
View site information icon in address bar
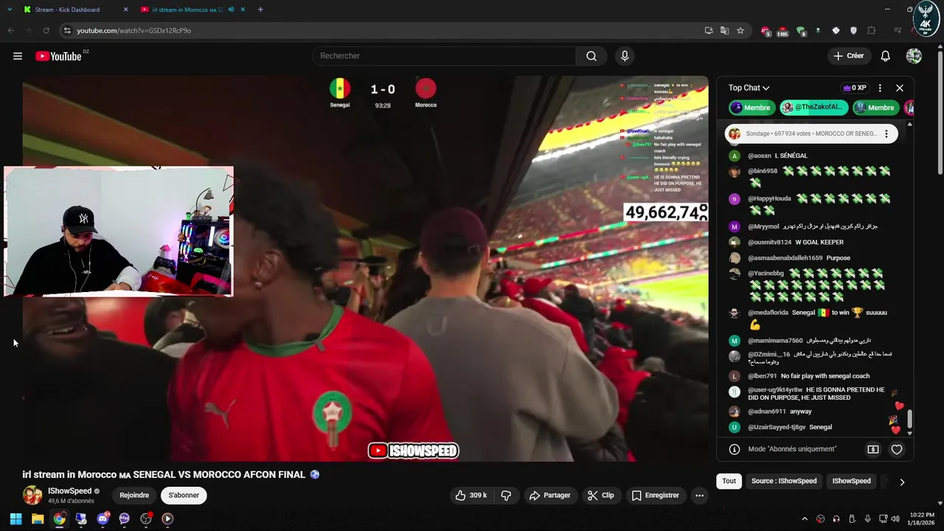(x=67, y=30)
